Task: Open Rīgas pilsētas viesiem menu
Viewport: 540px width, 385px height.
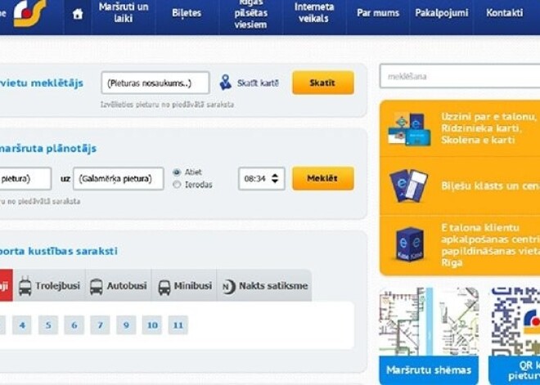Action: coord(250,13)
